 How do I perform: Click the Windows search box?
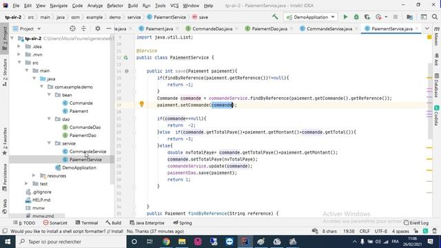click(x=71, y=242)
